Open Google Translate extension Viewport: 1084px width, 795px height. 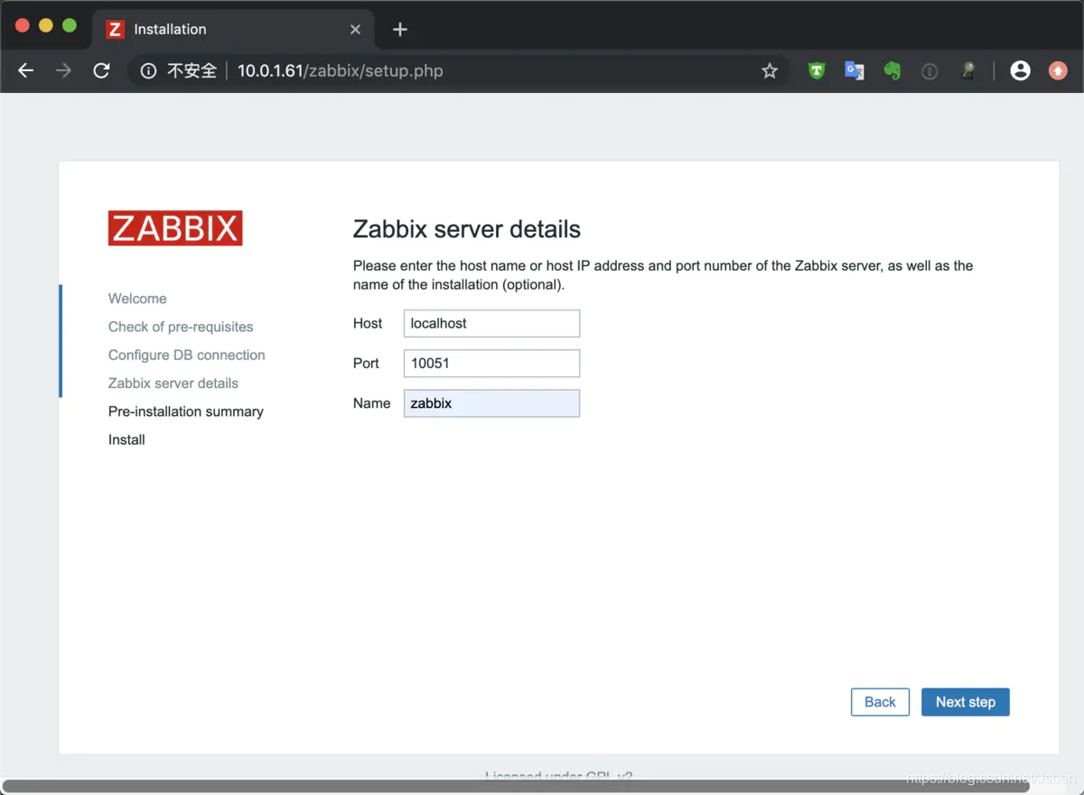click(855, 70)
